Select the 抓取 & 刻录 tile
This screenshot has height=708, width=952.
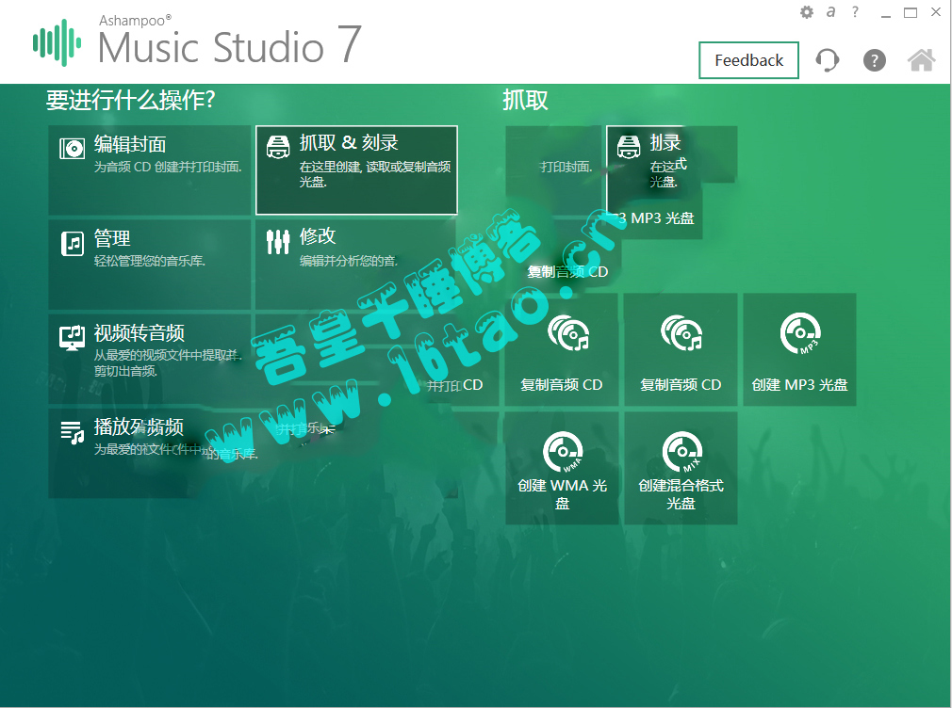point(356,169)
